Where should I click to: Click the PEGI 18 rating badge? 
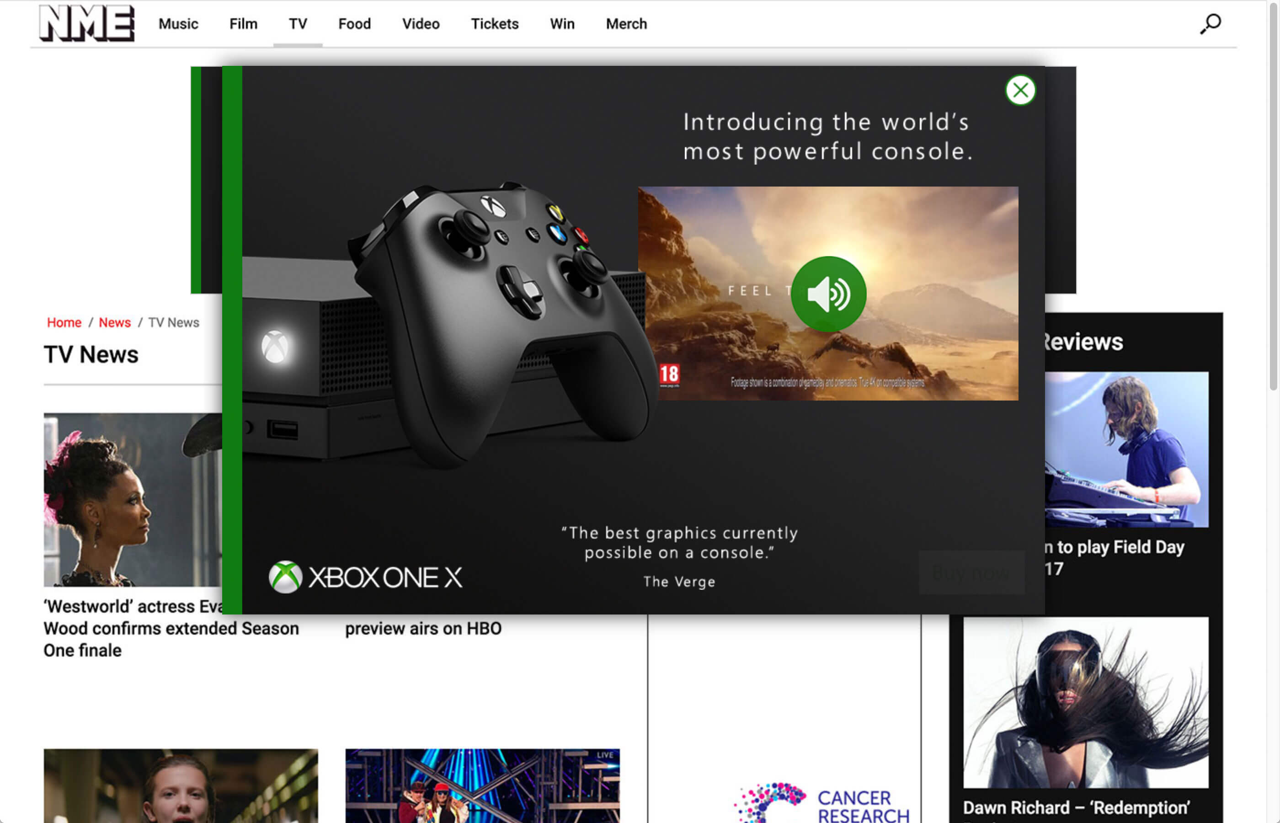(x=669, y=374)
